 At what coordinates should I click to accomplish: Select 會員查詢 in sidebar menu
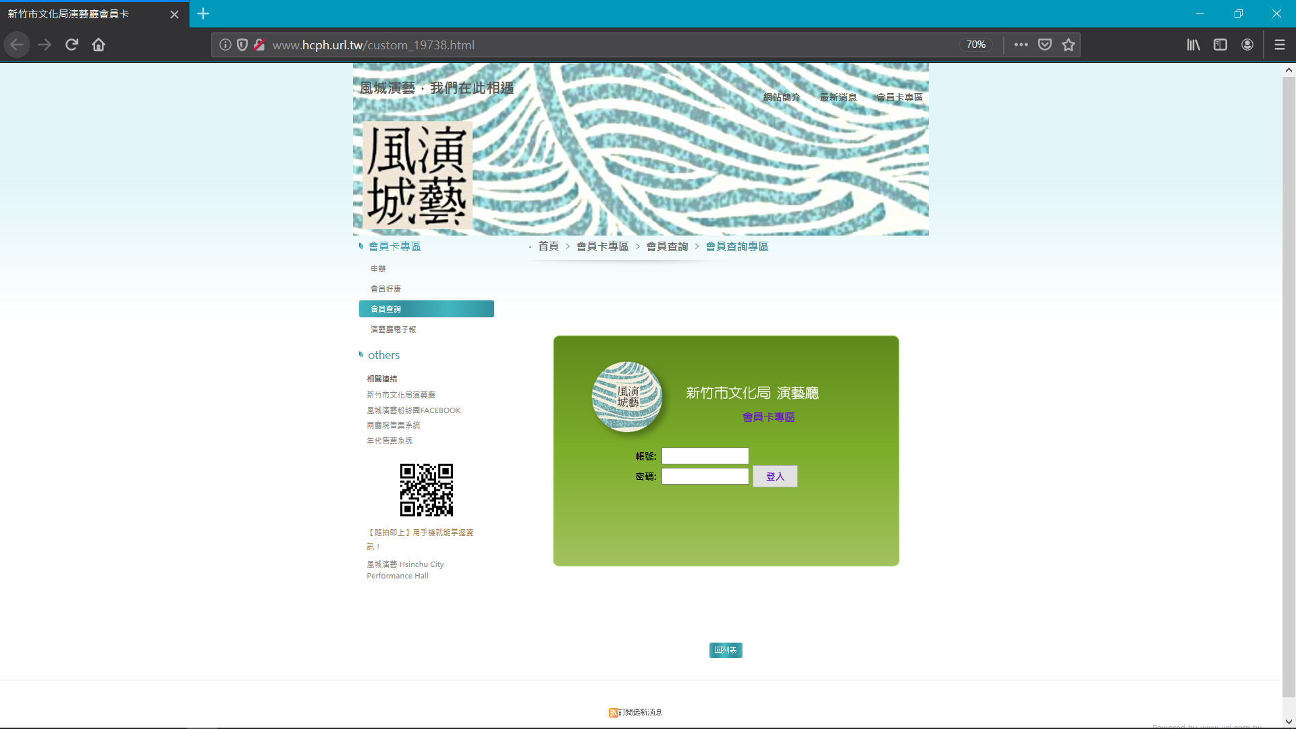click(427, 308)
